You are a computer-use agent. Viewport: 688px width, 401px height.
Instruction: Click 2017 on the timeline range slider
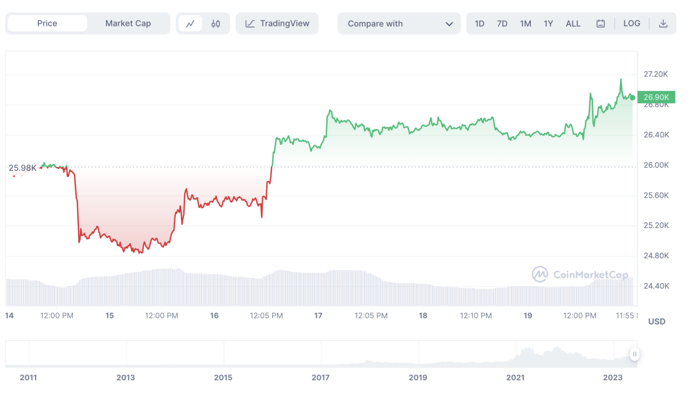pyautogui.click(x=320, y=377)
